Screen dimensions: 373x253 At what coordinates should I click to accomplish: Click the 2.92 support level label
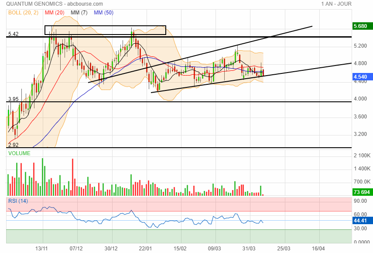click(x=14, y=145)
